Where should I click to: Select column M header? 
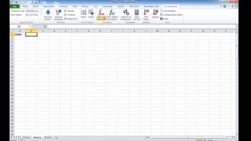point(157,31)
